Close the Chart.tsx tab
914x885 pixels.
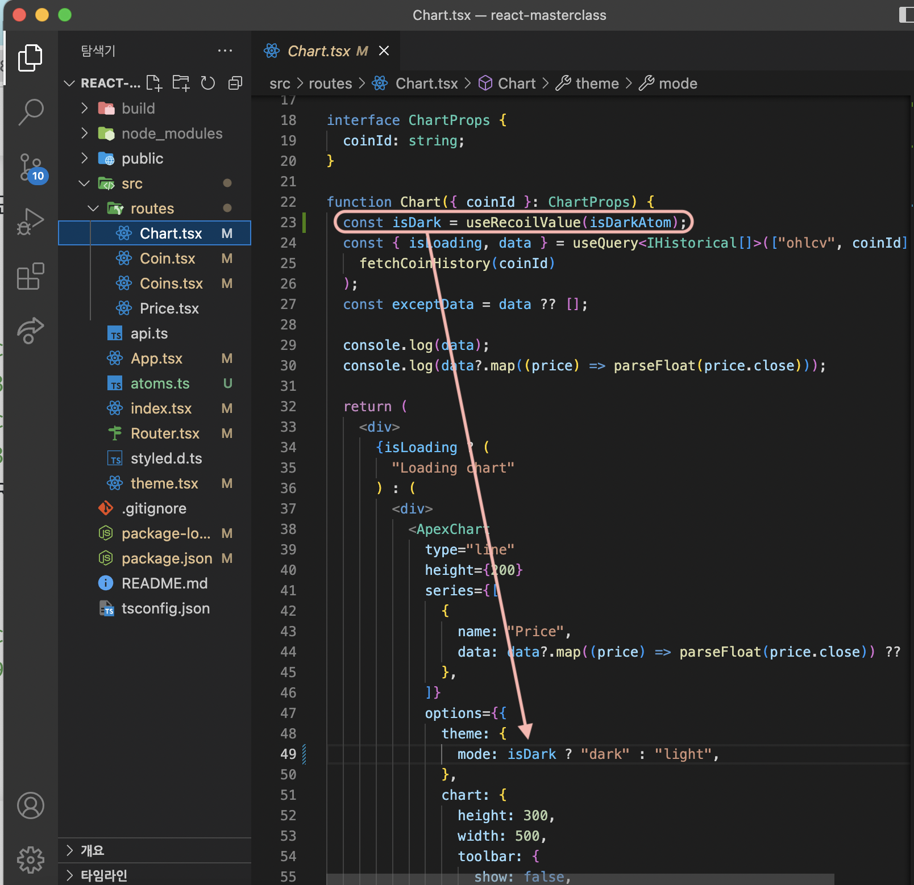(x=384, y=51)
